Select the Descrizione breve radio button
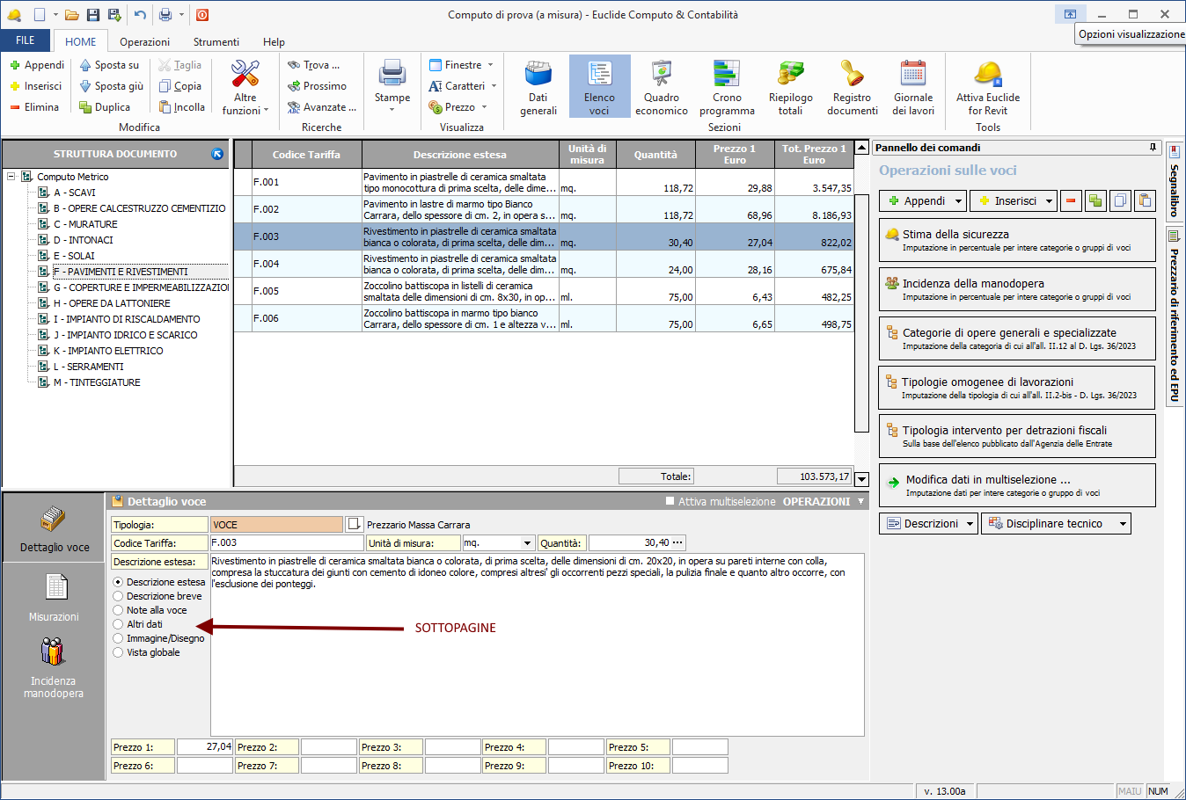This screenshot has height=800, width=1186. tap(118, 596)
